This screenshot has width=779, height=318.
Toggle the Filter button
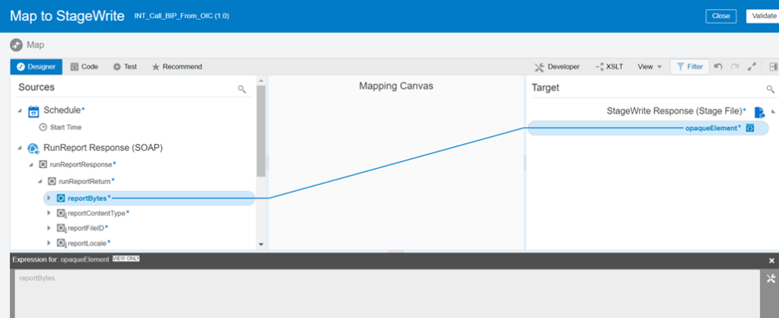tap(689, 67)
